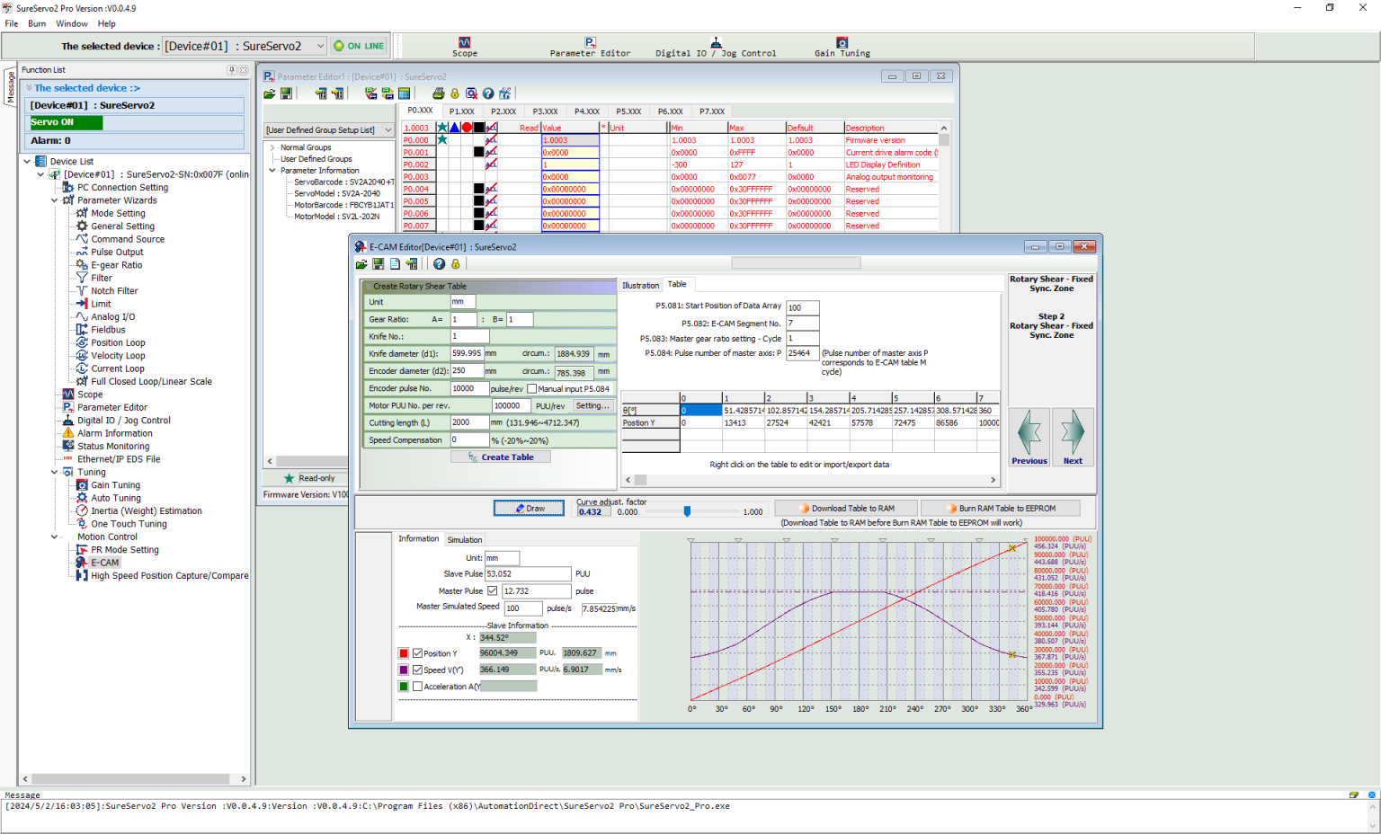Enable the Acceleration A(Y'') checkbox
1381x834 pixels.
coord(417,687)
